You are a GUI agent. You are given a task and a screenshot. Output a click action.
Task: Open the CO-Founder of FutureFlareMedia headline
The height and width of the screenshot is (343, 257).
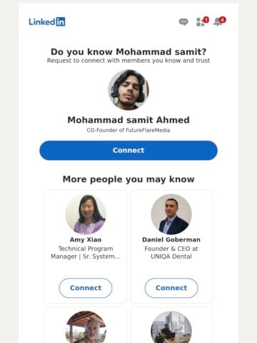(128, 130)
